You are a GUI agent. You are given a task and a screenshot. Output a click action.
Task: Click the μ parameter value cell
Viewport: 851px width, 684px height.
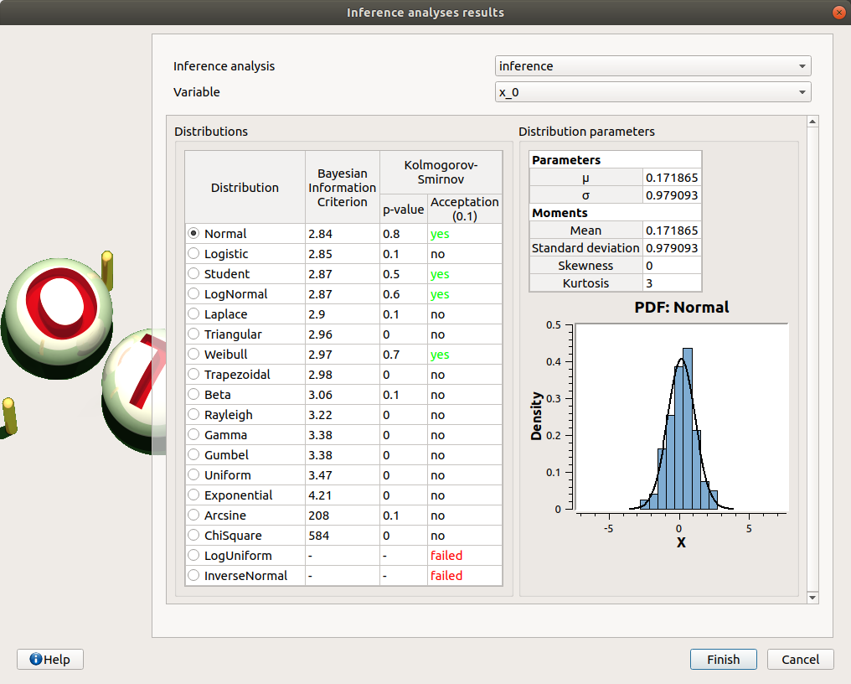[x=672, y=178]
